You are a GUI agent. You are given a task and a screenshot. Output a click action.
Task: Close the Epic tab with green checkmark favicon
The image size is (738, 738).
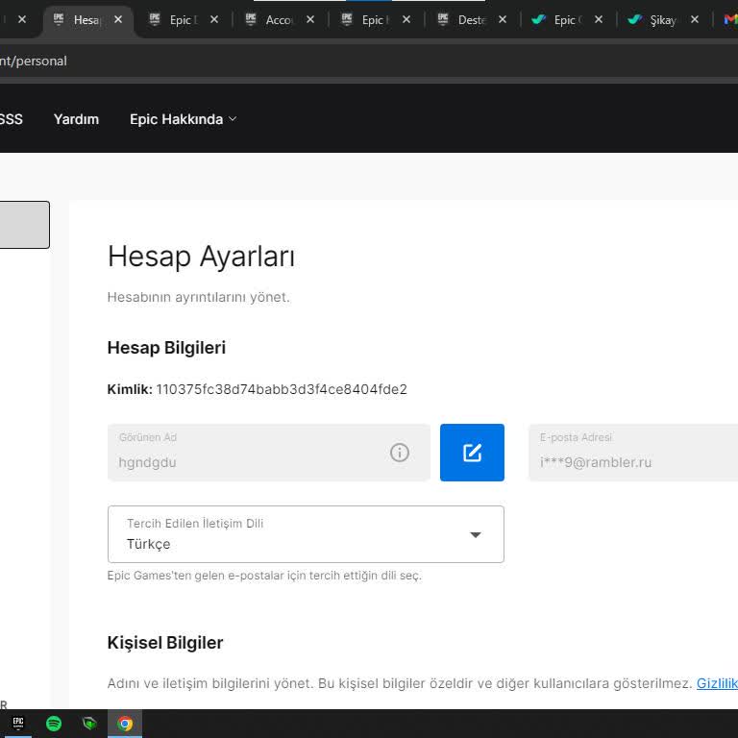599,19
